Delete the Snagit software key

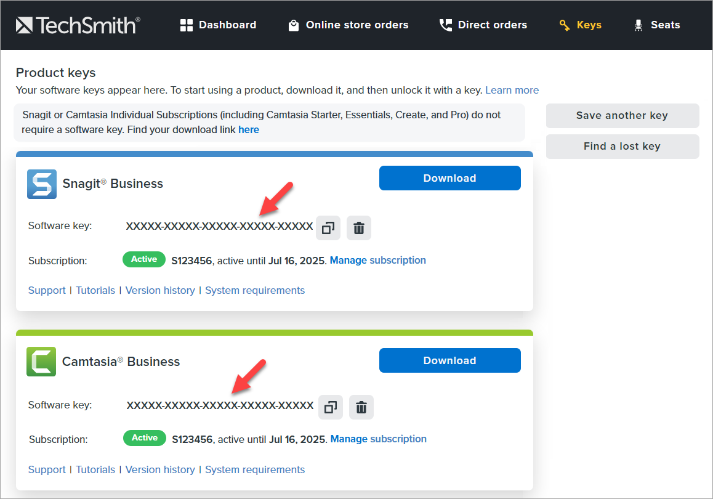point(358,228)
